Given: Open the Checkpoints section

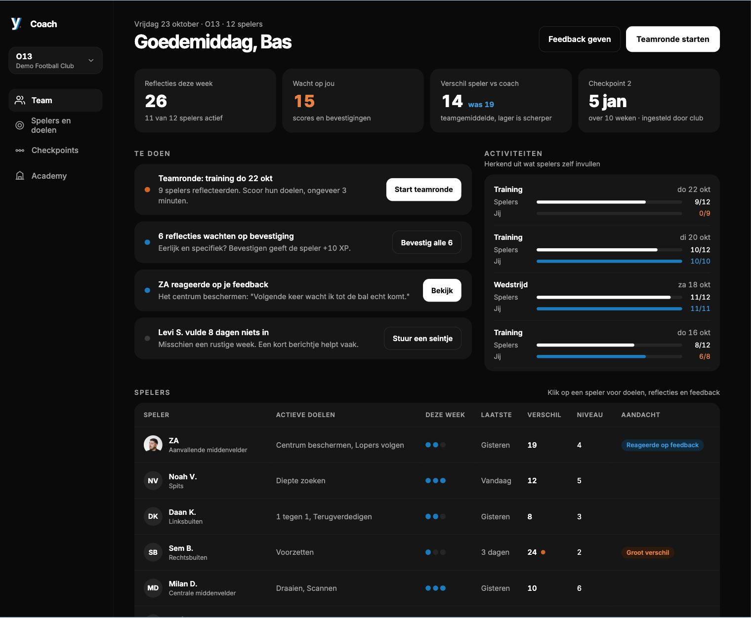Looking at the screenshot, I should [x=55, y=151].
